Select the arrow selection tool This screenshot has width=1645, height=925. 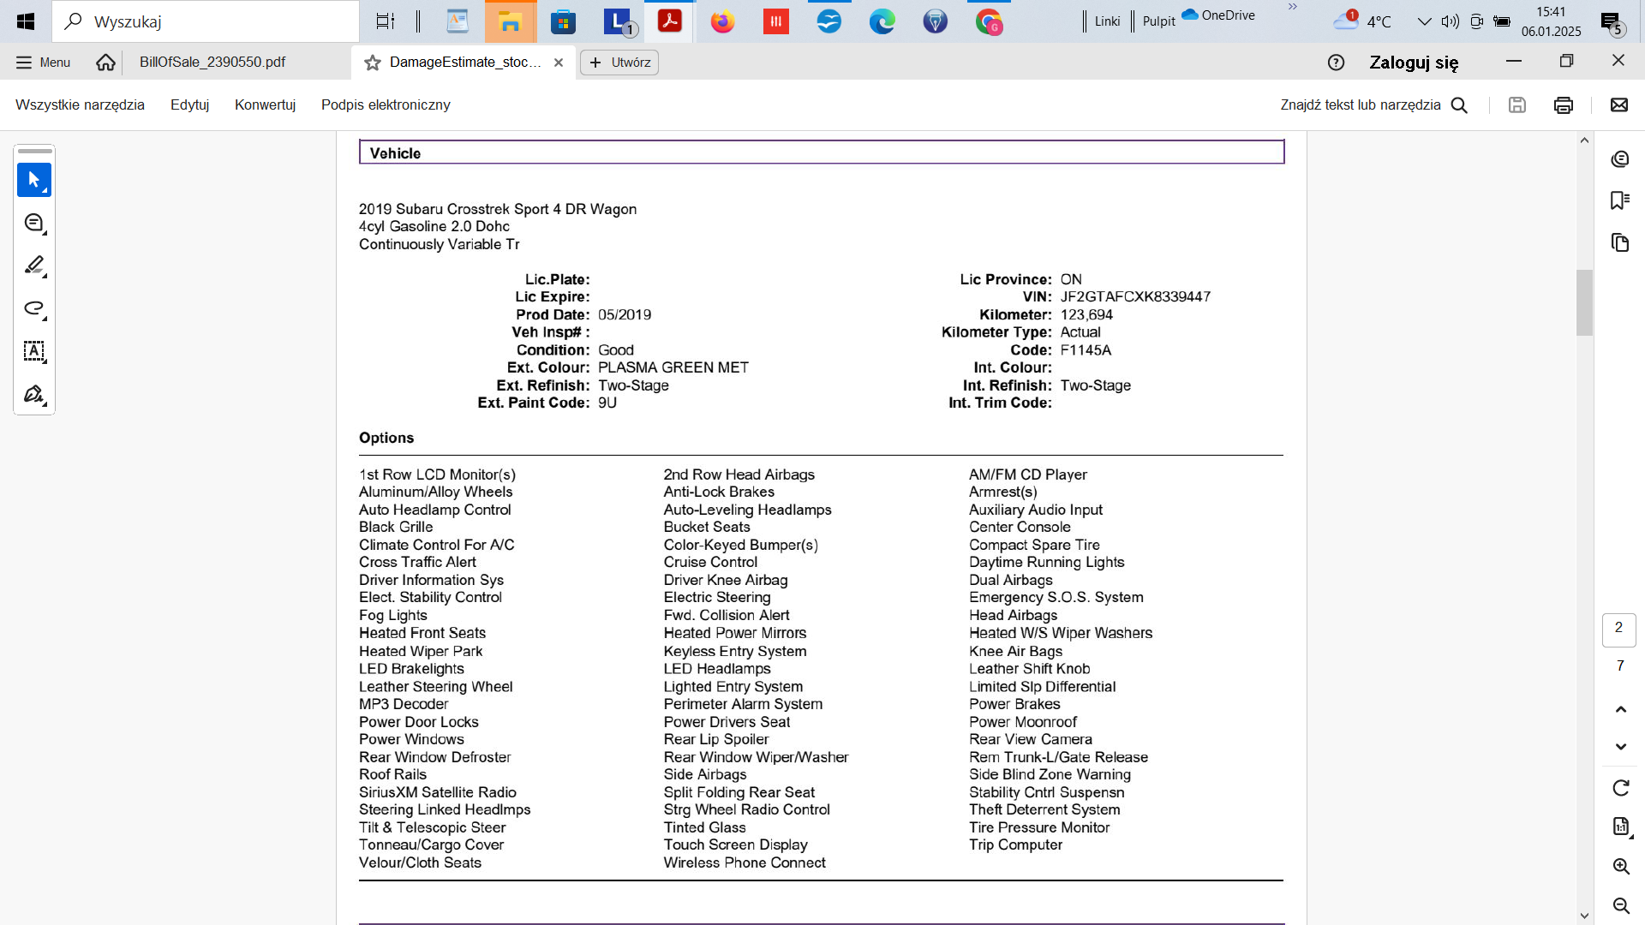(x=34, y=180)
